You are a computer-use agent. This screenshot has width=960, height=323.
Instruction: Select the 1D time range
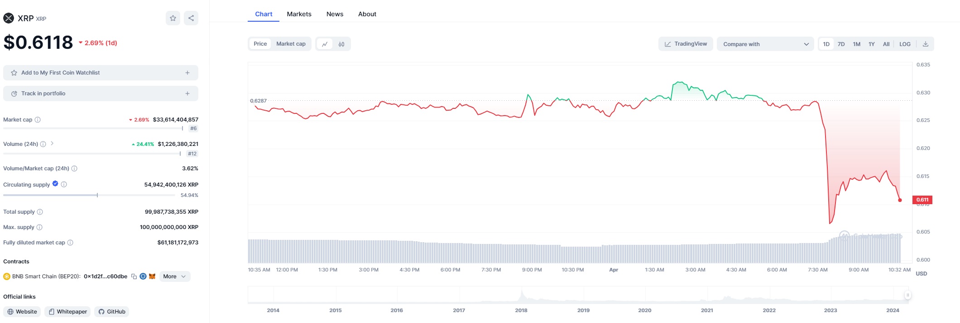point(826,44)
